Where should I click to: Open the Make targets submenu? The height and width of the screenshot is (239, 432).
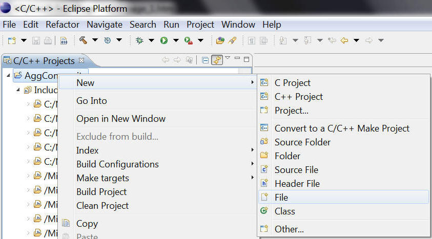point(158,178)
